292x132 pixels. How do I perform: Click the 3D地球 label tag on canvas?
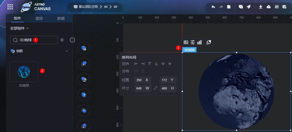[x=189, y=50]
